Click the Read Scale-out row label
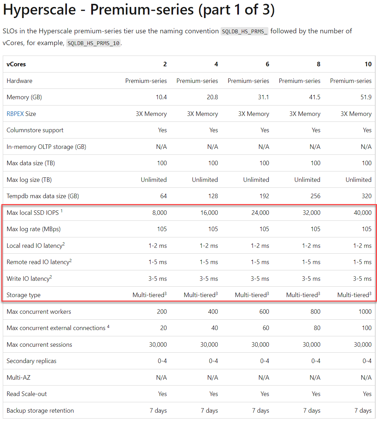Viewport: 377px width, 421px height. click(27, 394)
